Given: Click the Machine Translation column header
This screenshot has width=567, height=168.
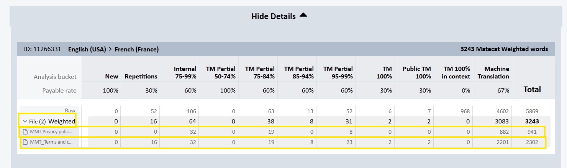Looking at the screenshot, I should [497, 72].
